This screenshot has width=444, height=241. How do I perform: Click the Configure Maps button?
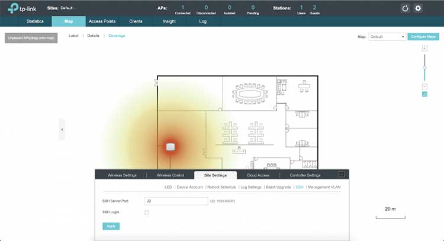click(424, 37)
